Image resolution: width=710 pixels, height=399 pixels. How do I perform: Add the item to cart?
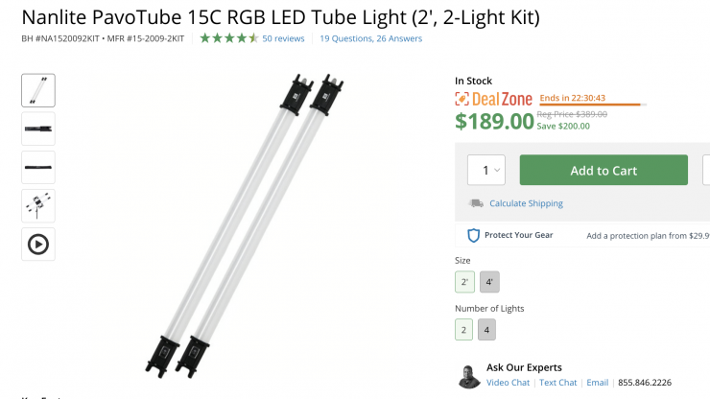coord(603,171)
